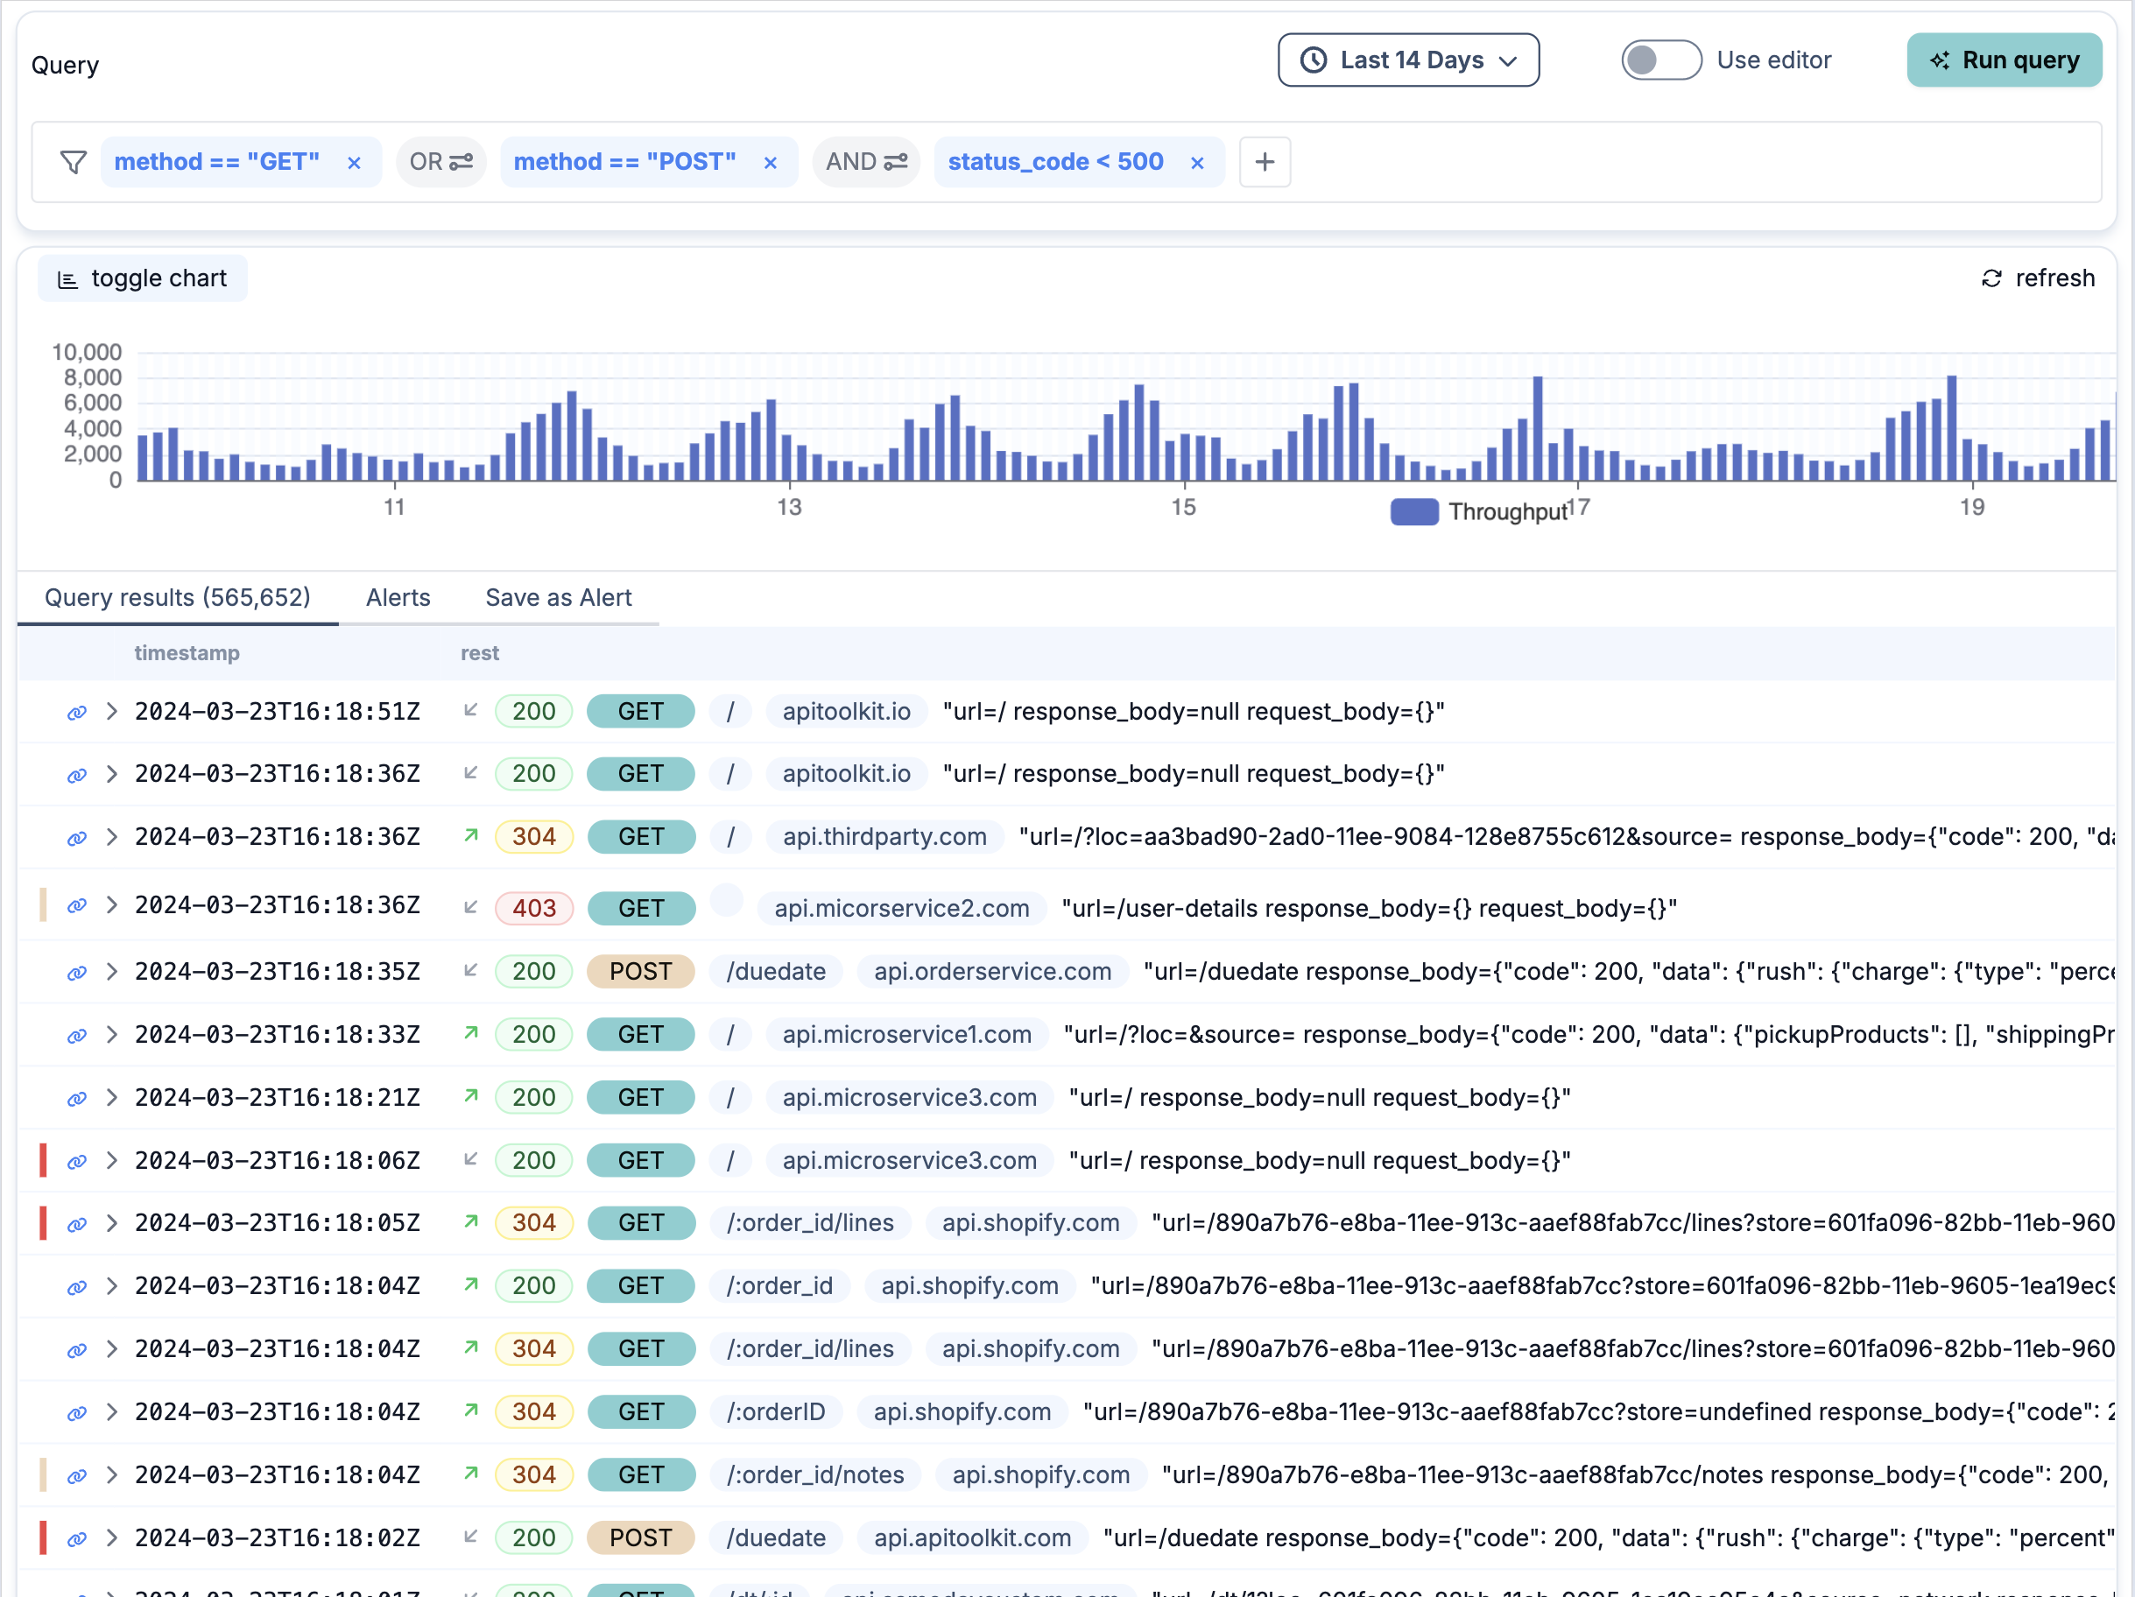
Task: Click the Throughput legend marker below the chart
Action: click(1414, 511)
